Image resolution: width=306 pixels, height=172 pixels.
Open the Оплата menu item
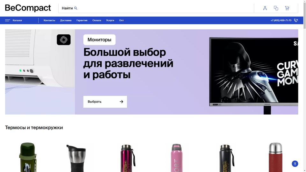tap(97, 20)
